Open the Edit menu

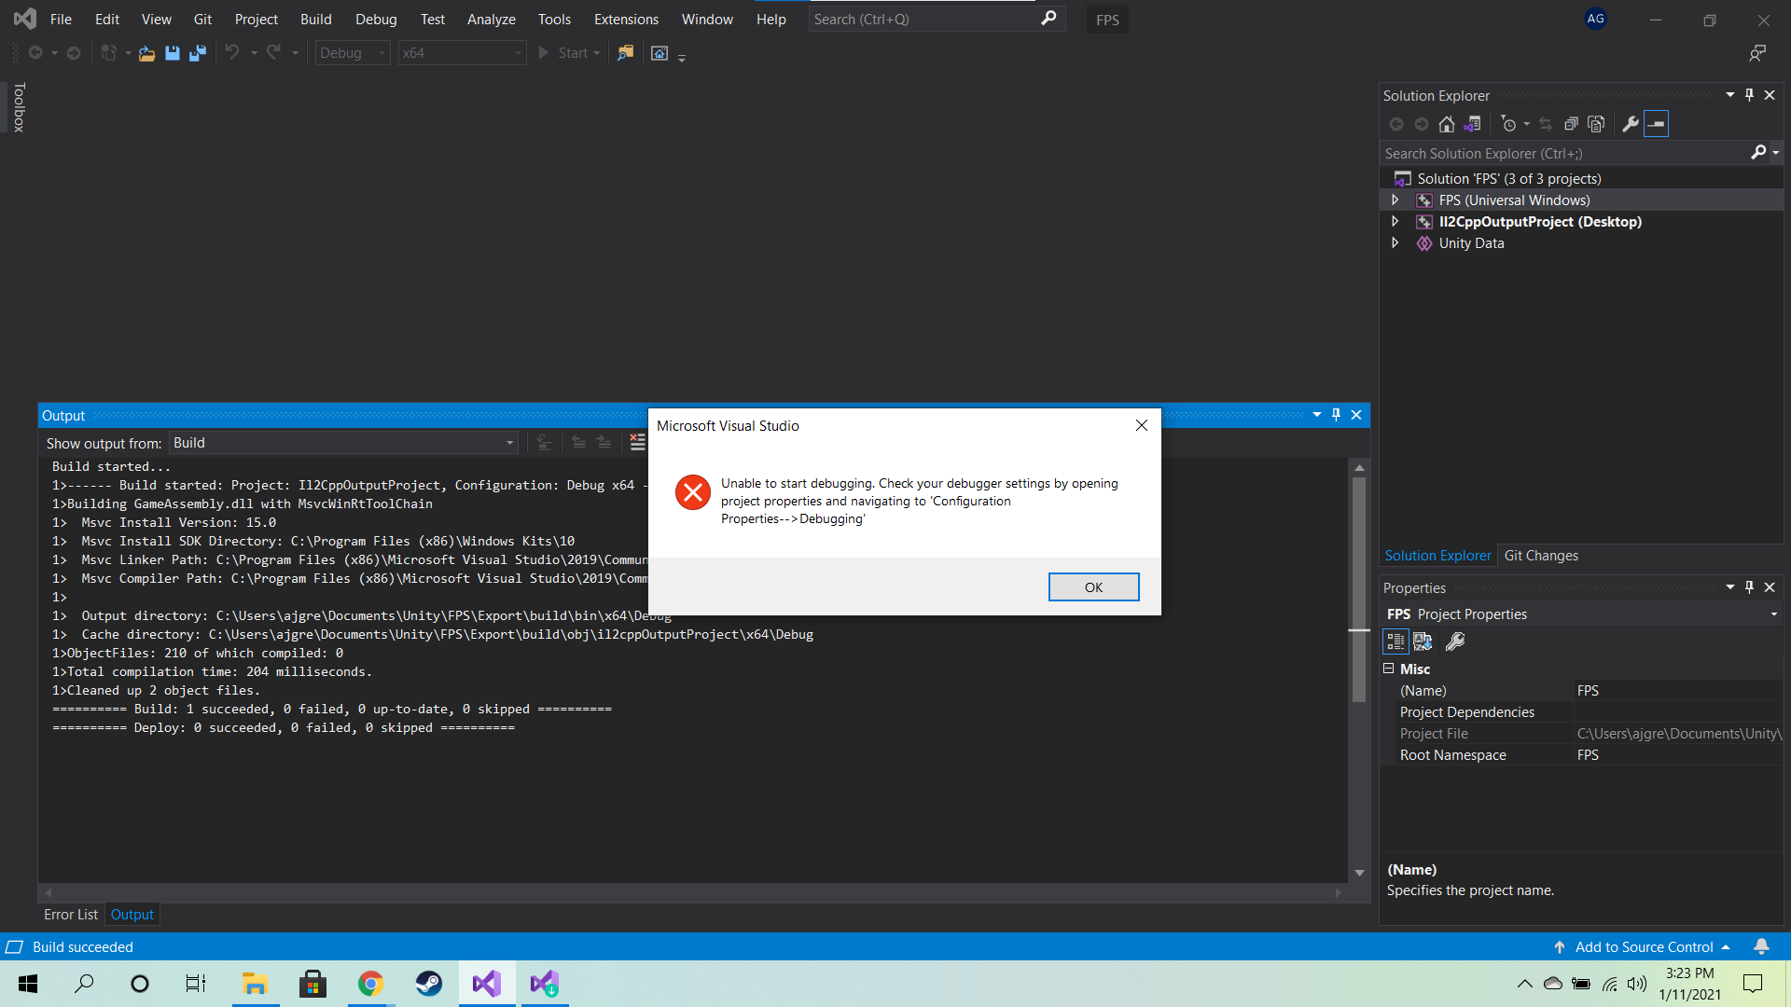pos(107,19)
